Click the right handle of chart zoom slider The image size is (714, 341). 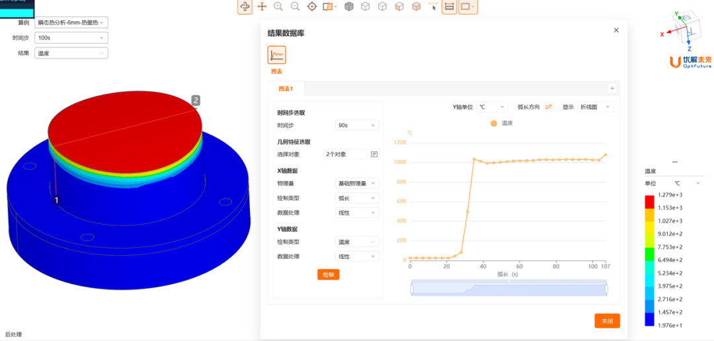(x=606, y=289)
